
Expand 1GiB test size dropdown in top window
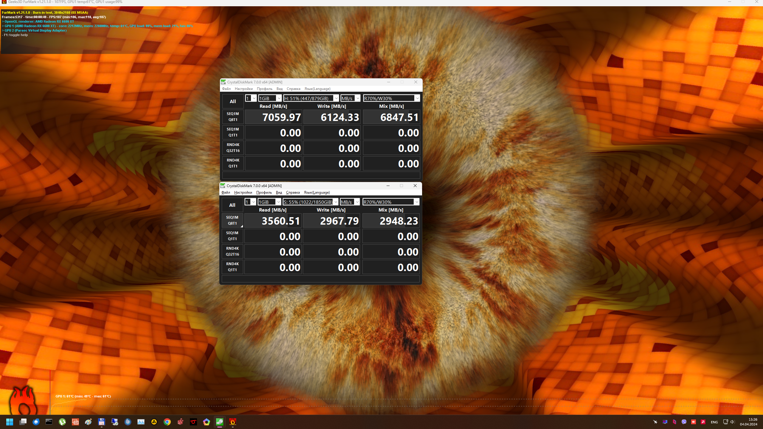point(279,98)
